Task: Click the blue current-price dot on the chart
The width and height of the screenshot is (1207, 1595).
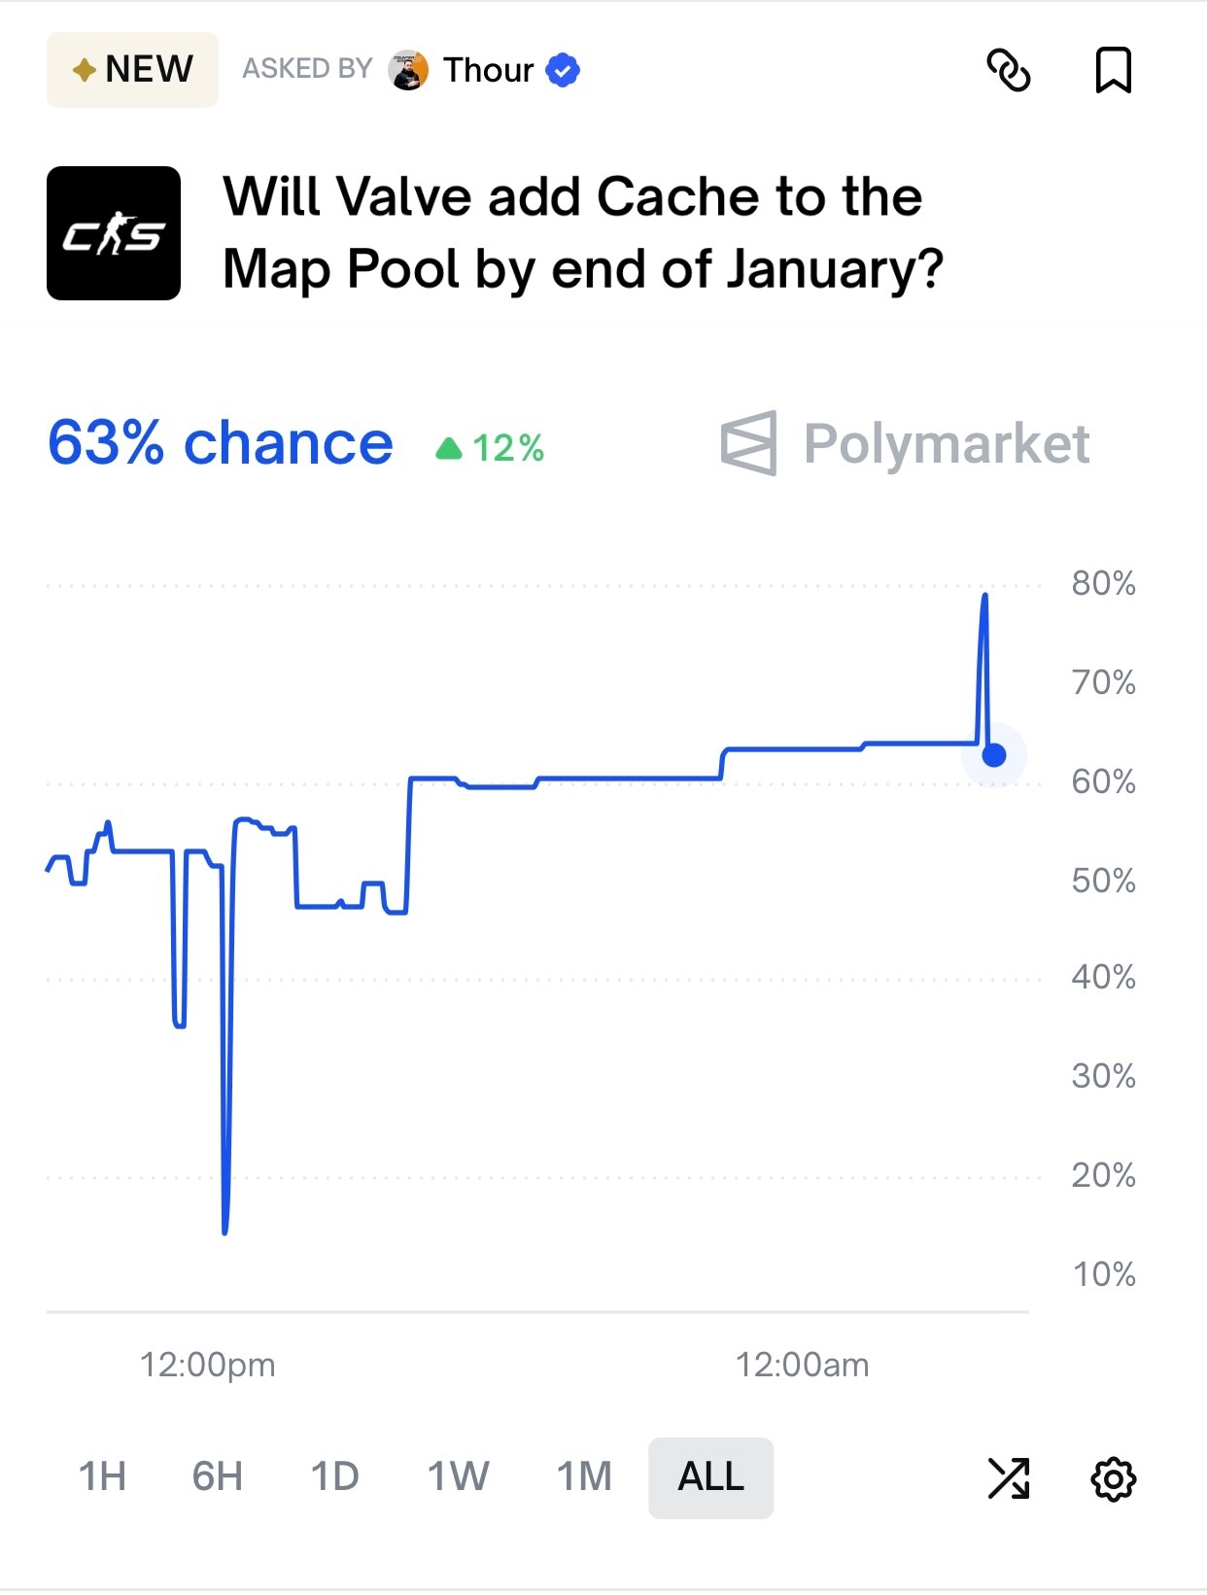Action: coord(993,755)
